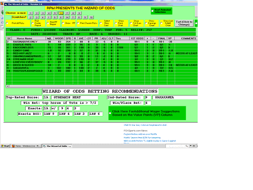Viewport: 253px width, 190px height.
Task: Open Fognini wild win over Monfils link
Action: point(140,134)
